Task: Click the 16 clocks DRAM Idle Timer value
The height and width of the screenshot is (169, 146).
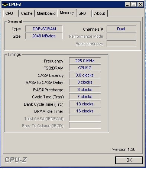Action: [85, 111]
